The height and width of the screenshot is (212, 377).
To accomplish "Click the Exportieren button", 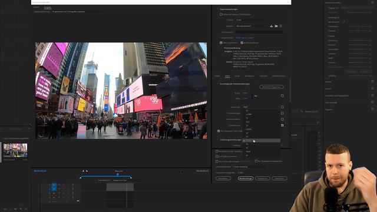I will [263, 178].
